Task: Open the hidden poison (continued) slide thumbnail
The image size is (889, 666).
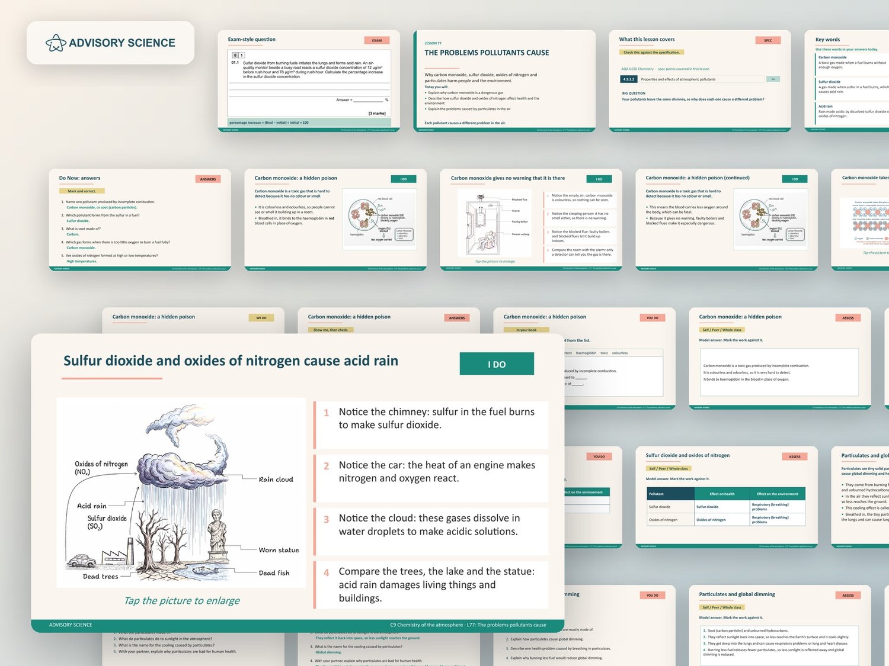Action: pyautogui.click(x=727, y=220)
